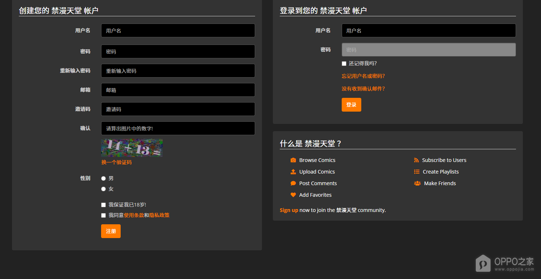The image size is (541, 279).
Task: Open the 忘记用户名或密码 link
Action: [363, 76]
